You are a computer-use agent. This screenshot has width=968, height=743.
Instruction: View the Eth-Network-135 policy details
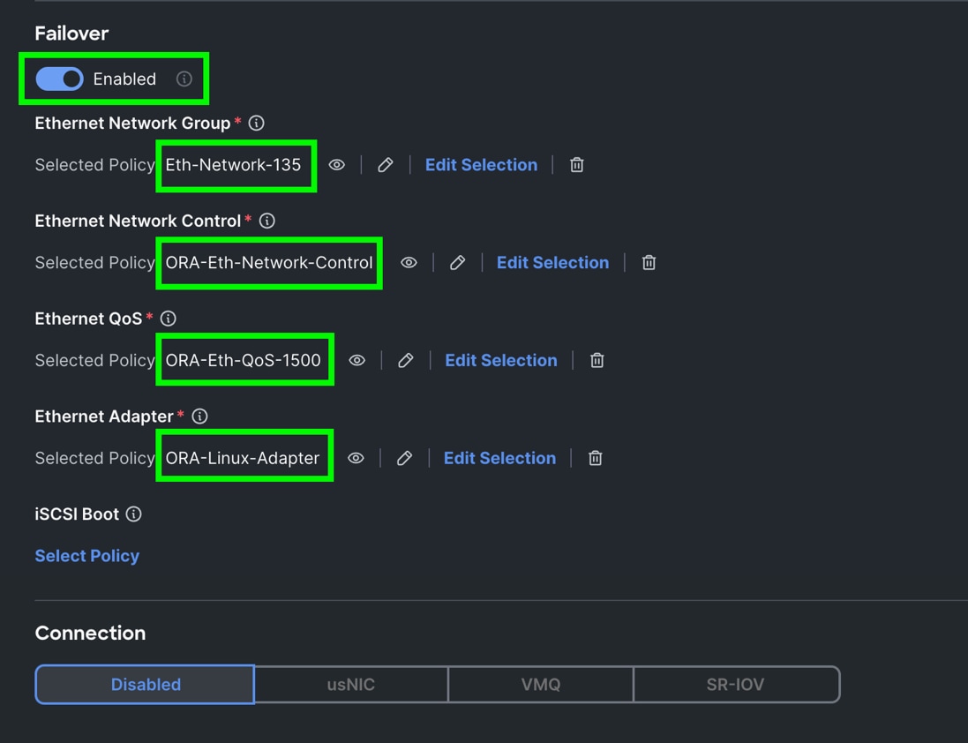[337, 165]
